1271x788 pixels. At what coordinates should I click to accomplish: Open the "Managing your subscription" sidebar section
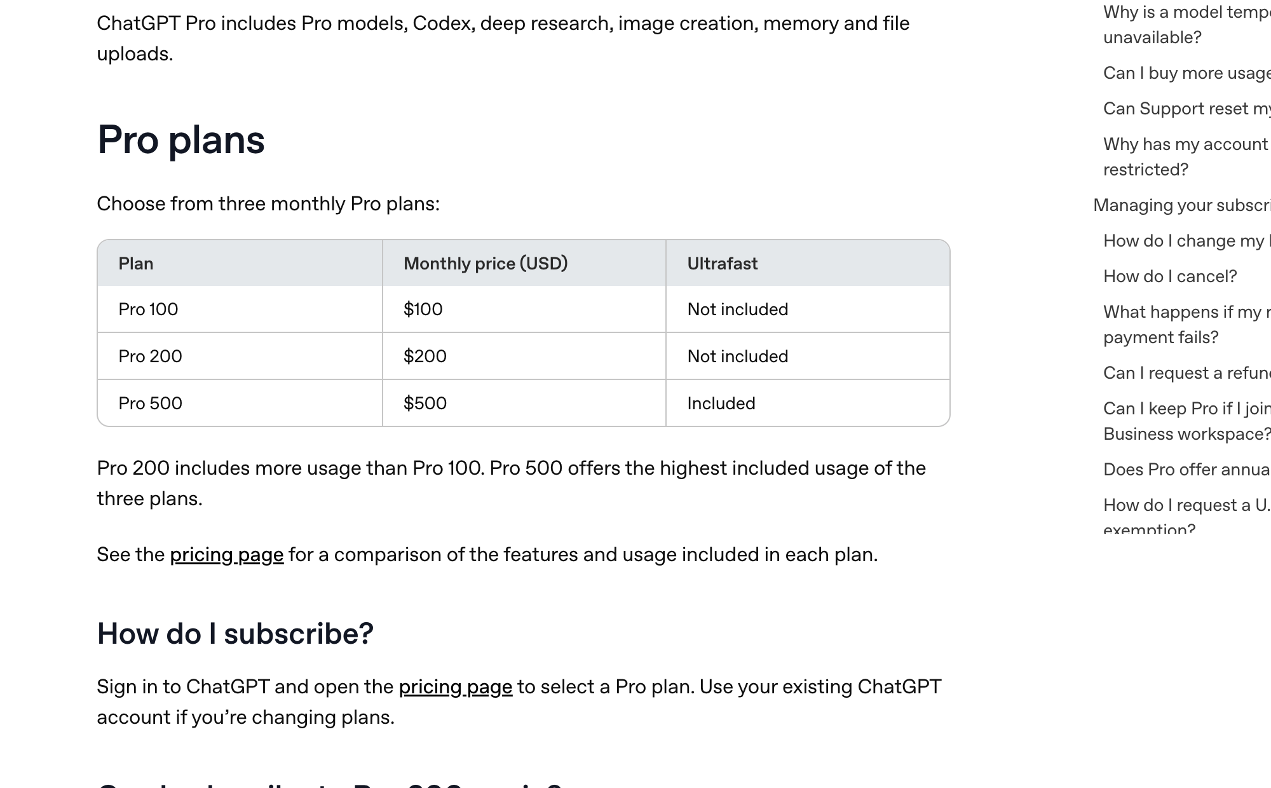[1181, 205]
